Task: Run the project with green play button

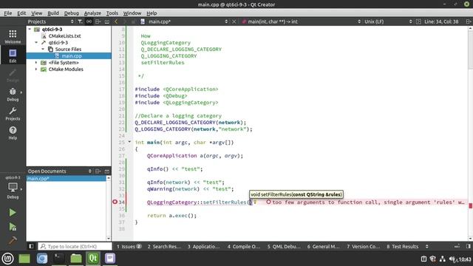Action: (13, 212)
